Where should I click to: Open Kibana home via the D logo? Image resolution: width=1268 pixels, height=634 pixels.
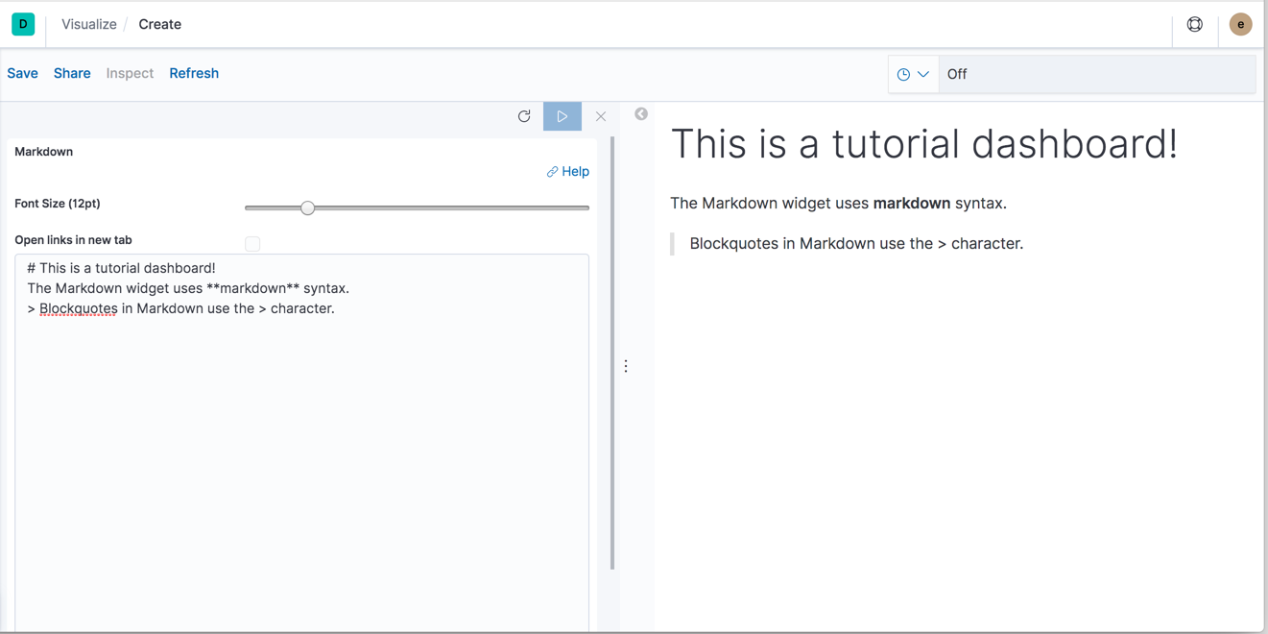(23, 23)
